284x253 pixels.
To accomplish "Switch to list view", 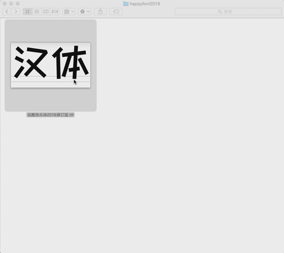I will [x=36, y=11].
